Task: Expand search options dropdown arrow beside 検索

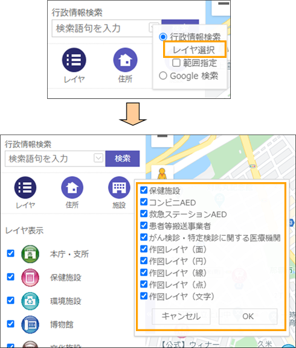Action: (98, 158)
